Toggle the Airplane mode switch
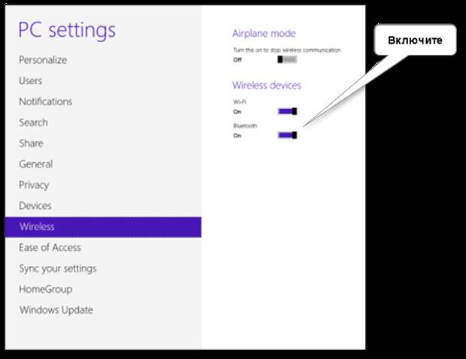The image size is (466, 359). (x=287, y=59)
